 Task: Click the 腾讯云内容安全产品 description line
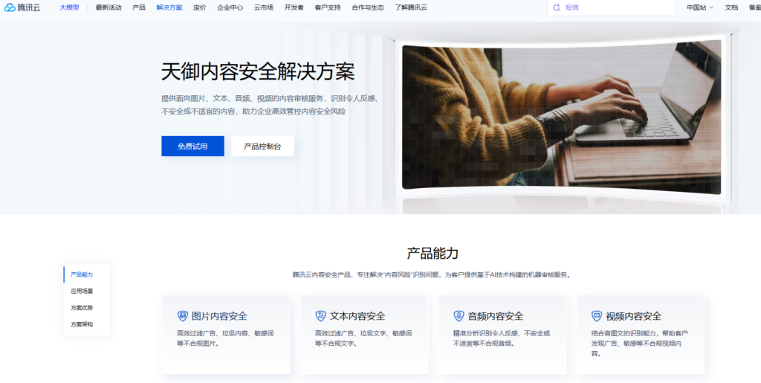click(x=432, y=274)
